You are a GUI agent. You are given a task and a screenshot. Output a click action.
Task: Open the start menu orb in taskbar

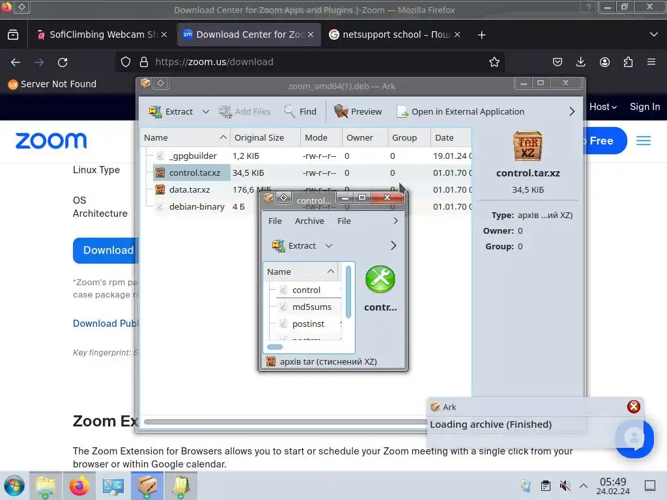[14, 486]
